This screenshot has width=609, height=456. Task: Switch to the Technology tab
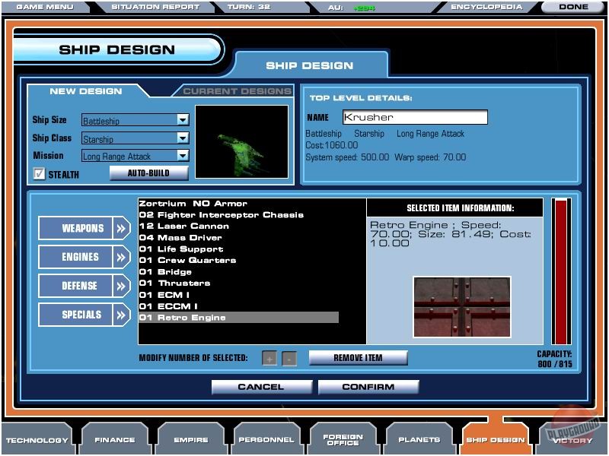(36, 439)
